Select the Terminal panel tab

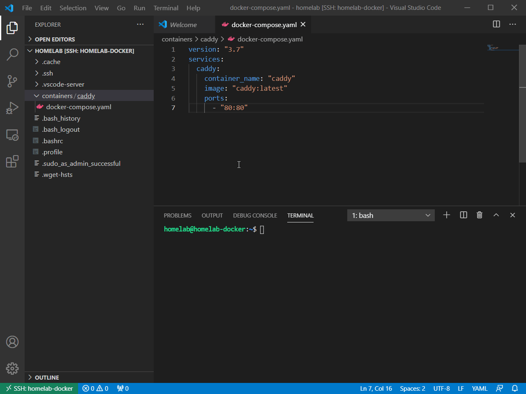pos(300,215)
